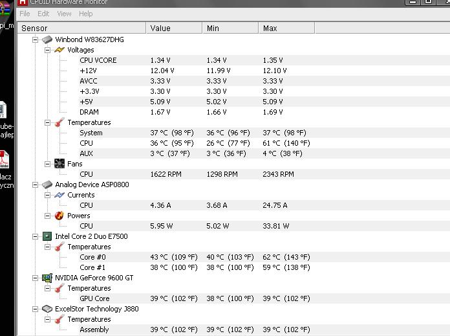Click the 24.75 A max current value
The width and height of the screenshot is (450, 336).
pyautogui.click(x=275, y=205)
